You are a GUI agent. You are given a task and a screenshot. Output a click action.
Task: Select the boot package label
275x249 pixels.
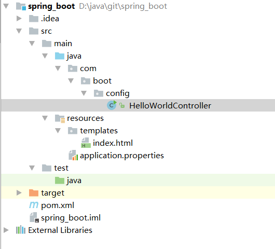click(102, 81)
